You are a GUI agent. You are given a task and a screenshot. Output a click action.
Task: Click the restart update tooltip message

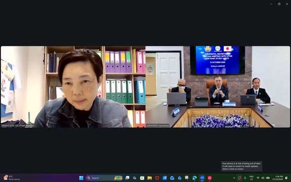click(x=242, y=166)
